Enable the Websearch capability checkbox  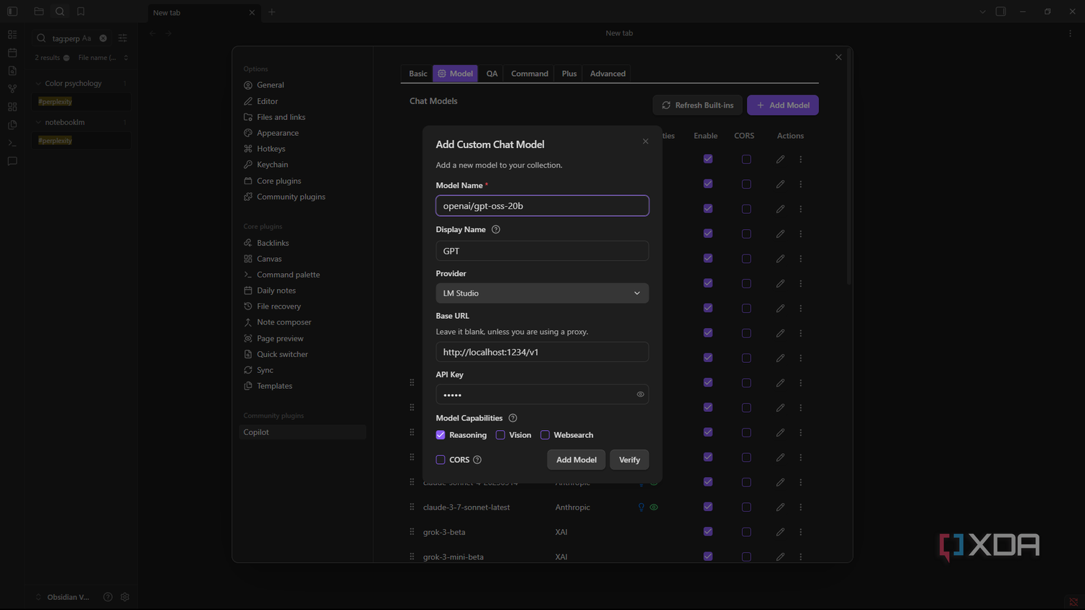tap(545, 435)
